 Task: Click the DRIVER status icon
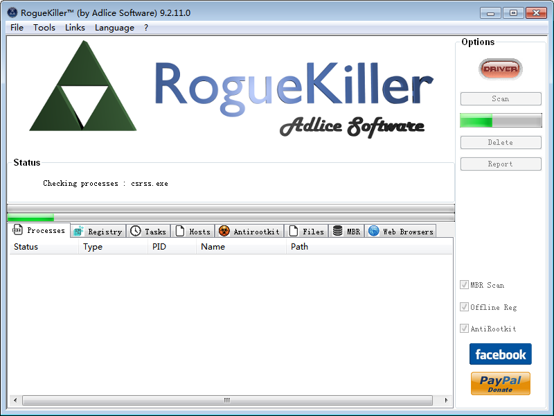pyautogui.click(x=500, y=69)
